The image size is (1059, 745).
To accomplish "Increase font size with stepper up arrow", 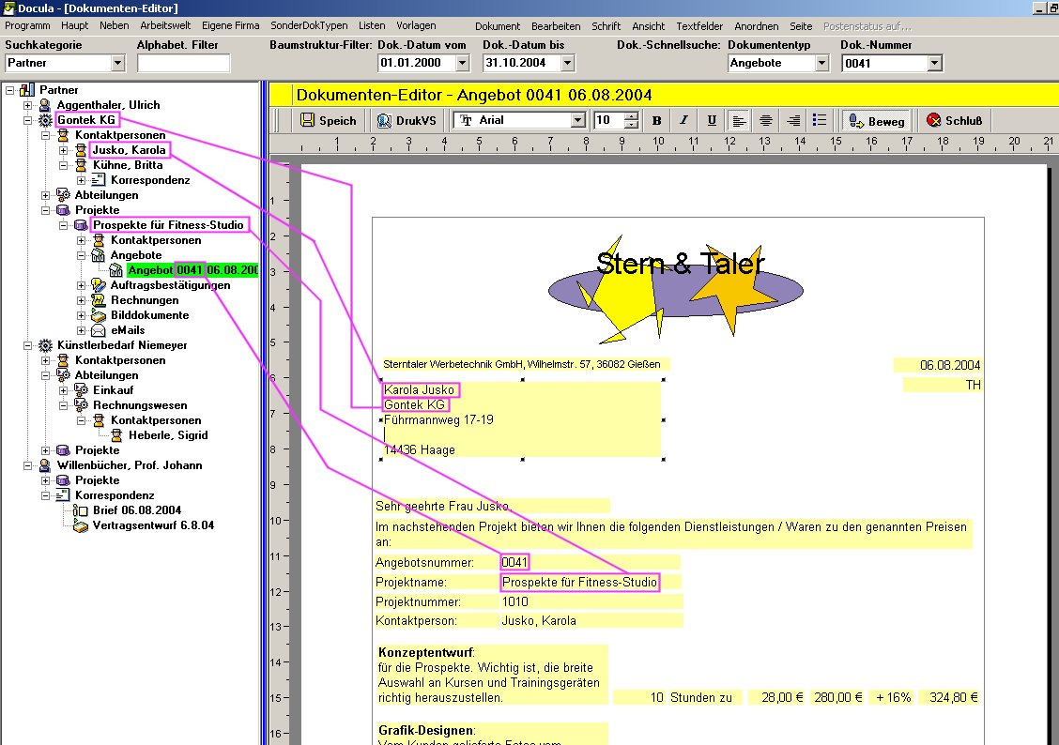I will coord(631,115).
